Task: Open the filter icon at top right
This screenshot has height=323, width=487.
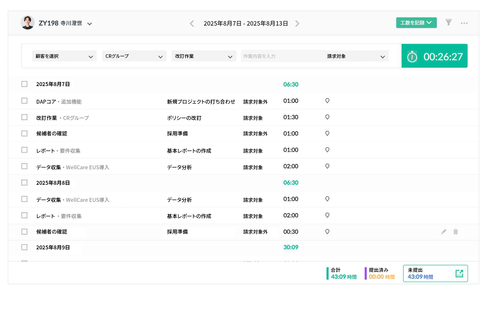Action: click(x=449, y=23)
